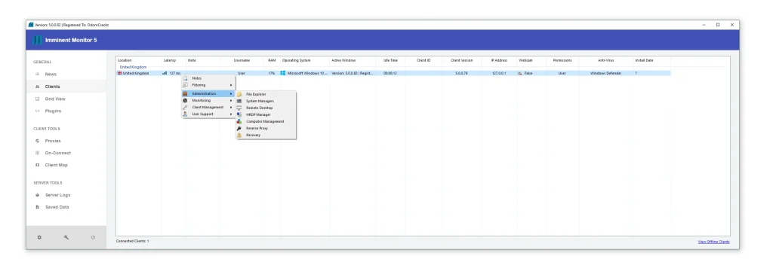Viewport: 773px width, 271px height.
Task: Click the Windows Defender anti-virus cell
Action: [606, 73]
